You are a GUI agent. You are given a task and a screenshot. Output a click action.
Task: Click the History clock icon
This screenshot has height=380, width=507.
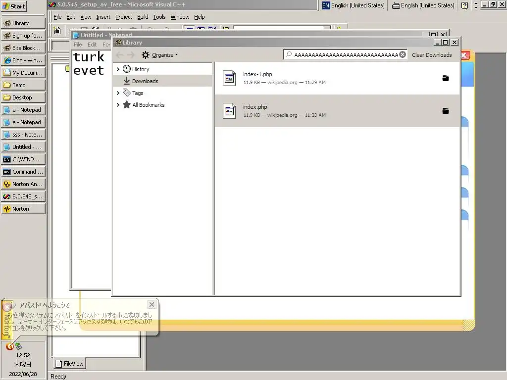tap(127, 69)
